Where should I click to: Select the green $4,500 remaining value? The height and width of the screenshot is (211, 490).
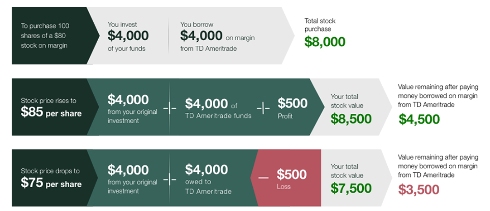pos(419,119)
